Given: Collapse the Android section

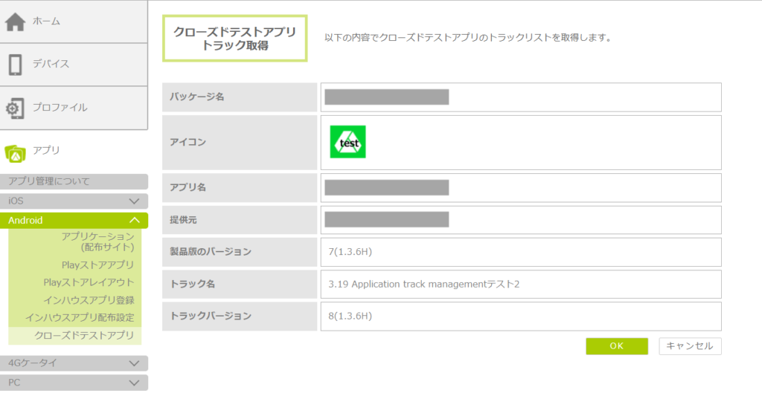Looking at the screenshot, I should point(134,221).
